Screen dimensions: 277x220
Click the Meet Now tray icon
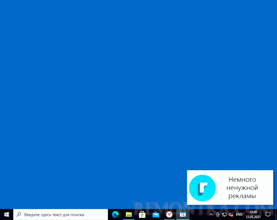point(218,214)
